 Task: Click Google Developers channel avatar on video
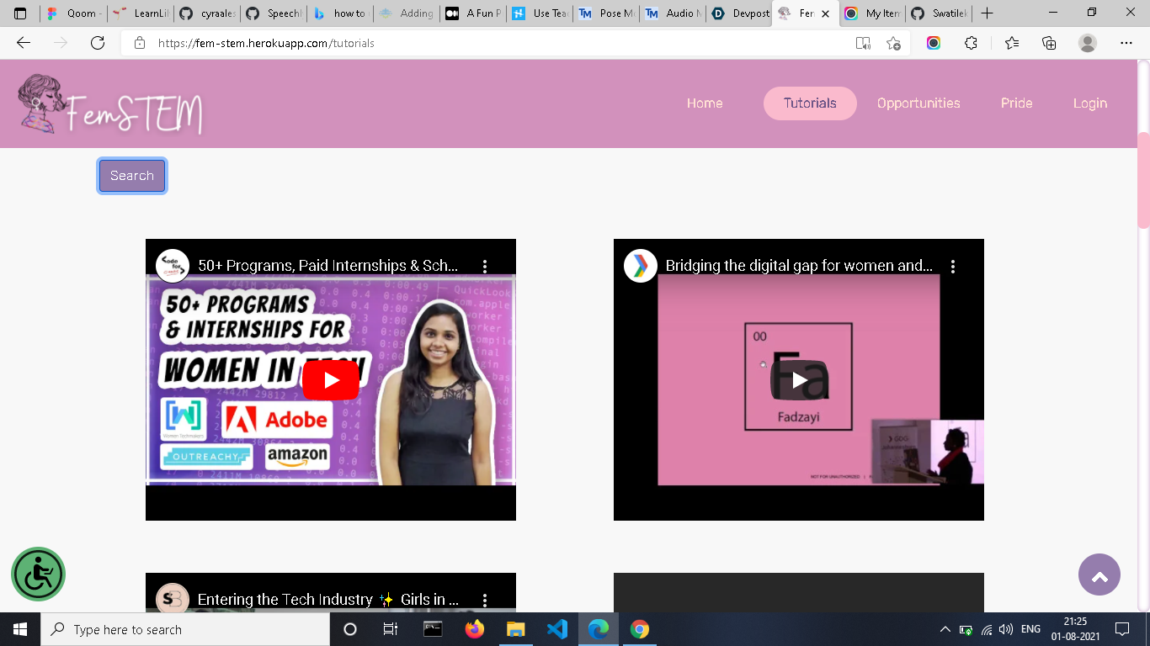[641, 266]
